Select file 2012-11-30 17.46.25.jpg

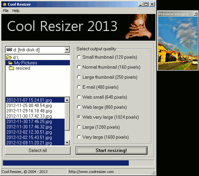(x=35, y=121)
